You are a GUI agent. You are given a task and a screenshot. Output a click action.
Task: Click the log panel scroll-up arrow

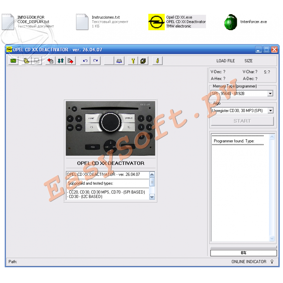pos(272,137)
